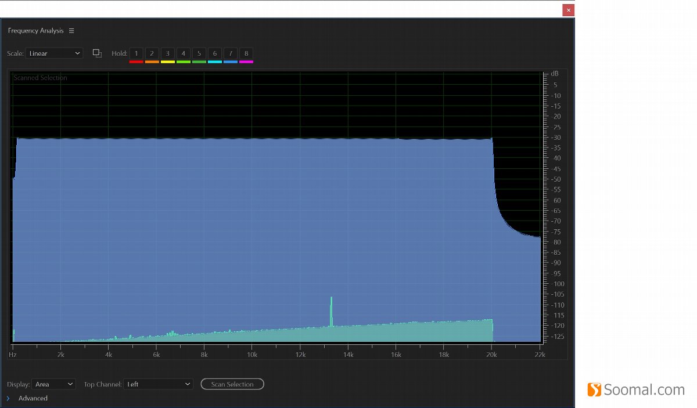Toggle Hold snapshot 1
The width and height of the screenshot is (697, 408).
tap(136, 53)
